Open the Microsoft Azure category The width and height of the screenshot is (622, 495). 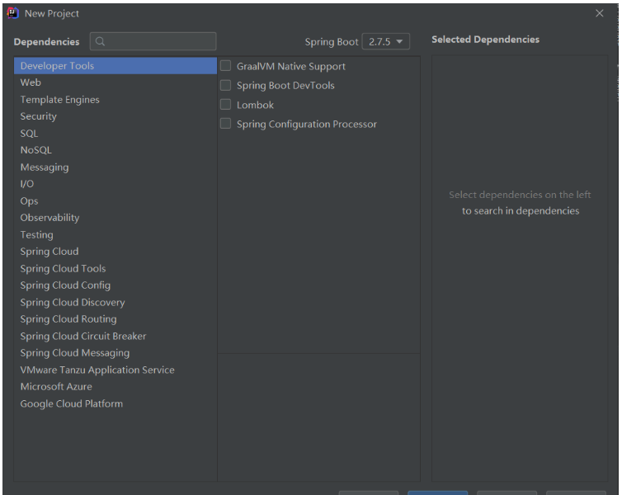(x=56, y=386)
